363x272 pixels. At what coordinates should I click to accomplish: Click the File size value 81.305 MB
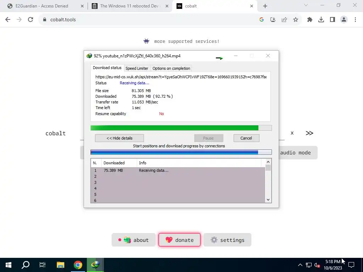pyautogui.click(x=141, y=91)
